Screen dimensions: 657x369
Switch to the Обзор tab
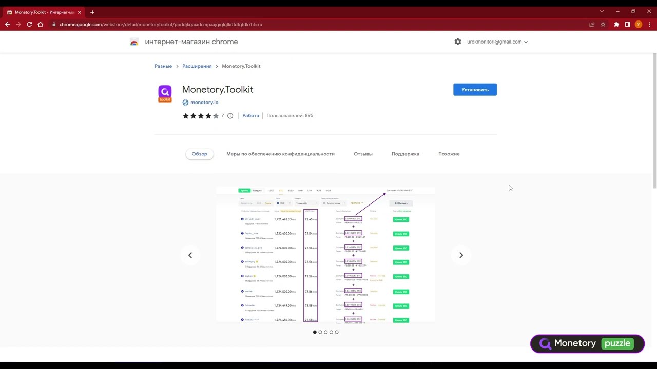pos(200,154)
